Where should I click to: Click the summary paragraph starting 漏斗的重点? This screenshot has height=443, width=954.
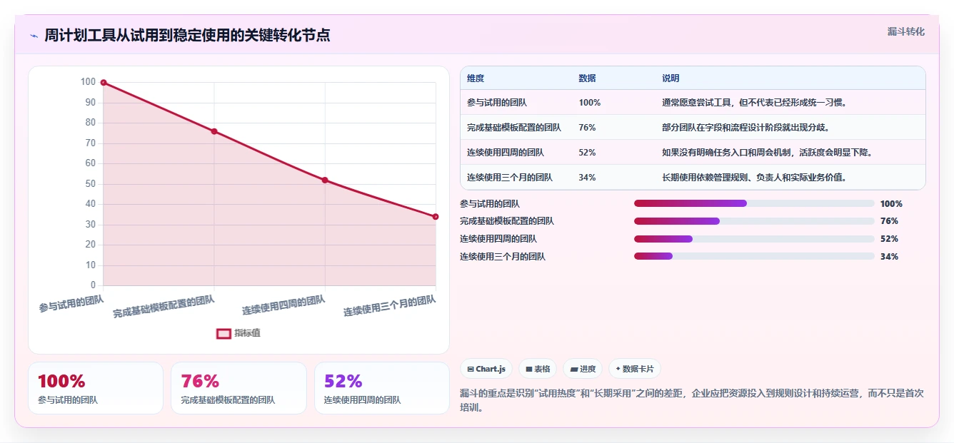pyautogui.click(x=693, y=400)
